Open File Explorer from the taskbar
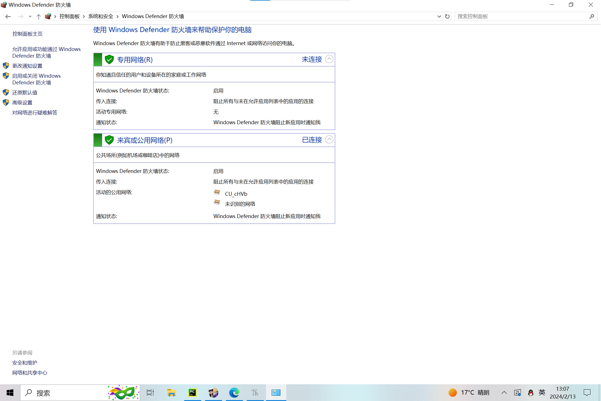The width and height of the screenshot is (601, 401). pyautogui.click(x=171, y=393)
